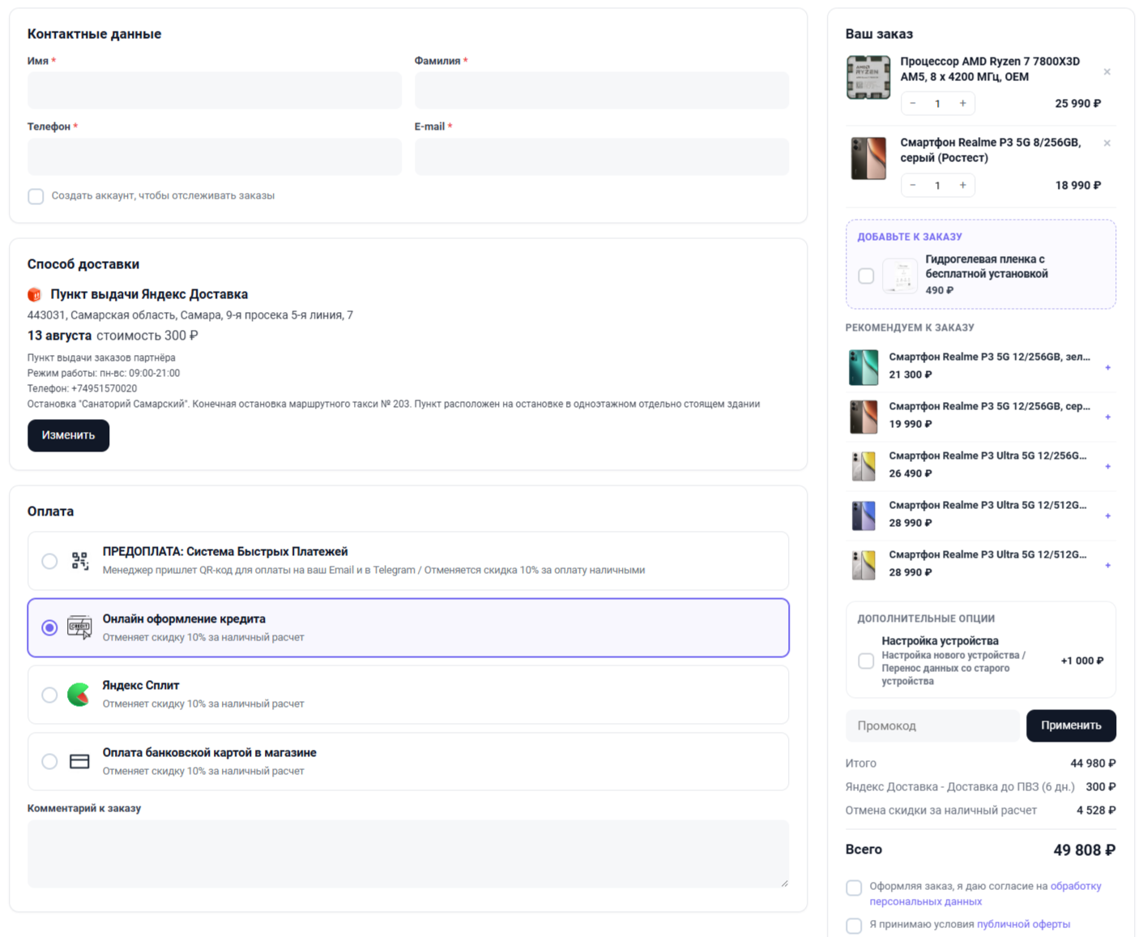Click the Отмена скидки 4 528 ₽ amount

click(1096, 811)
